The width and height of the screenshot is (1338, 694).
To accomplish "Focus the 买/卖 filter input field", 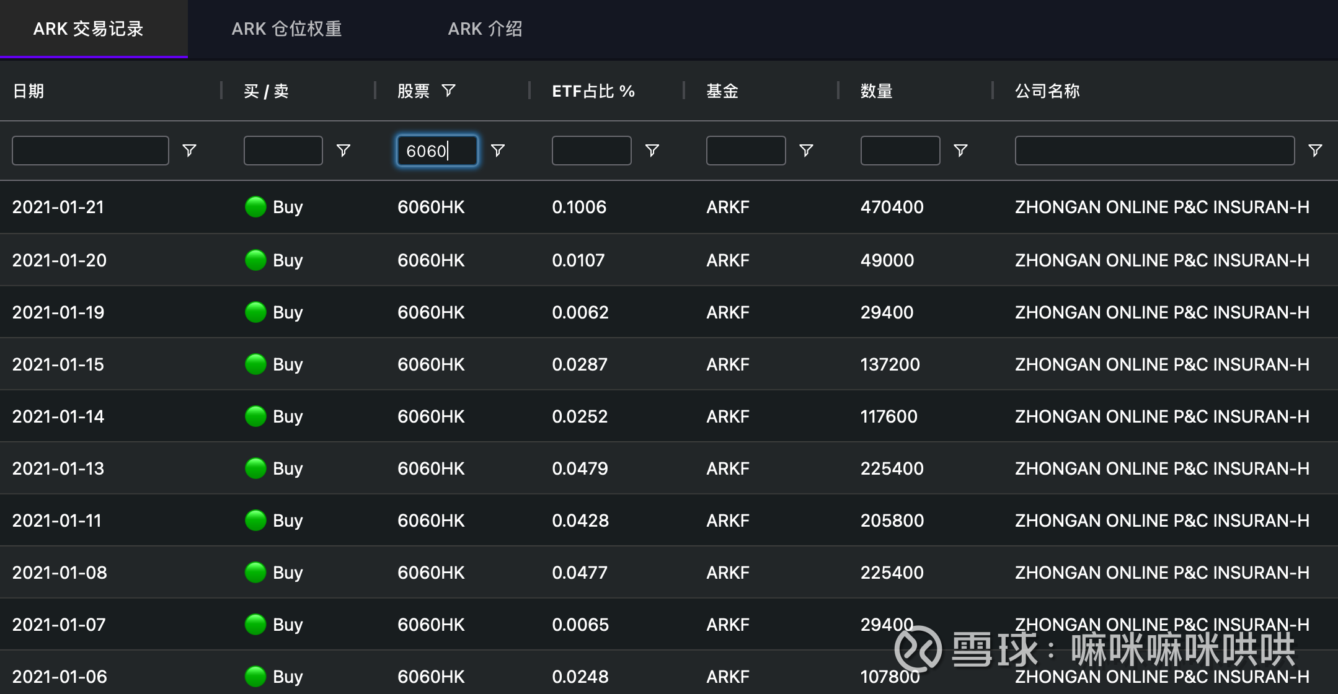I will click(283, 151).
